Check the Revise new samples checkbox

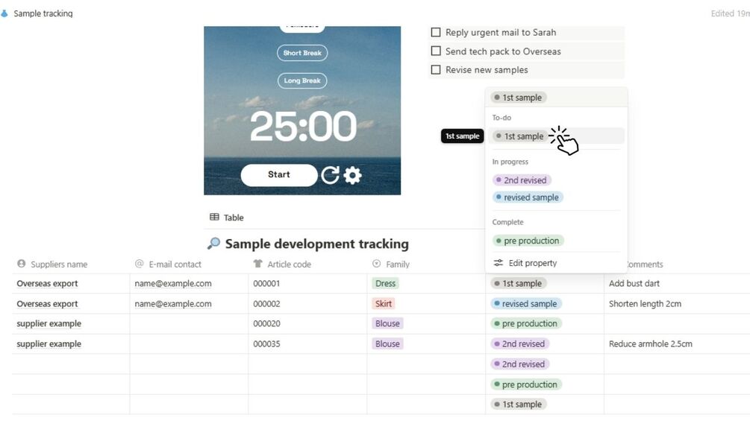coord(436,70)
